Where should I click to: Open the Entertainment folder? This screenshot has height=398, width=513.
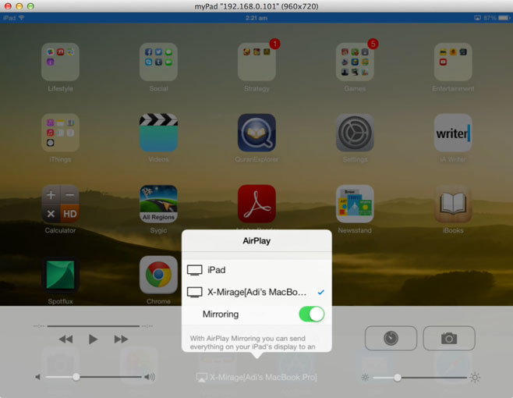tap(453, 62)
